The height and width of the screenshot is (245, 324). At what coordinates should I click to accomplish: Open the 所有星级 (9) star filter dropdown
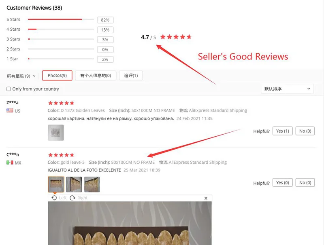pyautogui.click(x=21, y=76)
